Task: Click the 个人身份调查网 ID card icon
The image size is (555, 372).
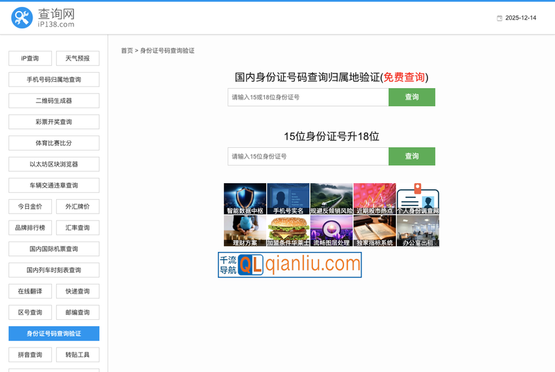Action: point(418,198)
